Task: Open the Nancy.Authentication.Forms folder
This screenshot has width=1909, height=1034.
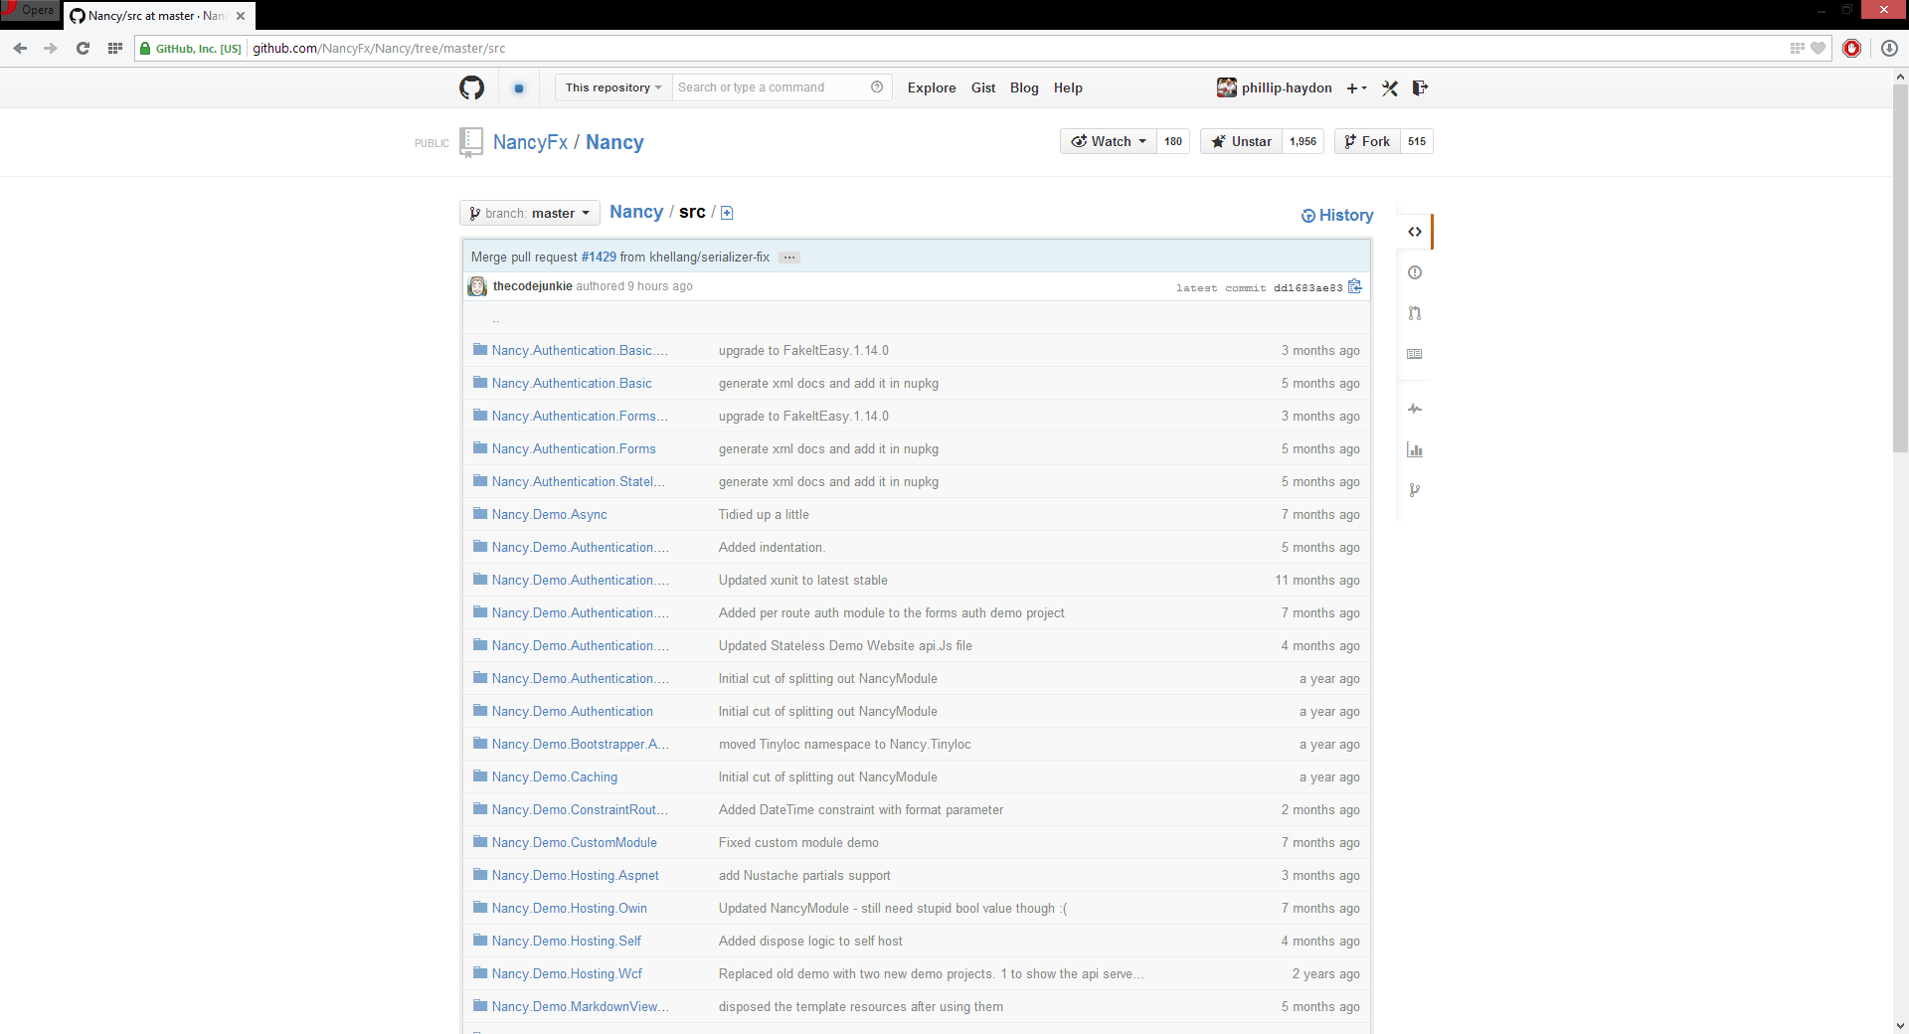Action: (574, 448)
